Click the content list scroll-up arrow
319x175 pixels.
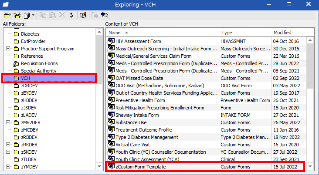(x=310, y=40)
